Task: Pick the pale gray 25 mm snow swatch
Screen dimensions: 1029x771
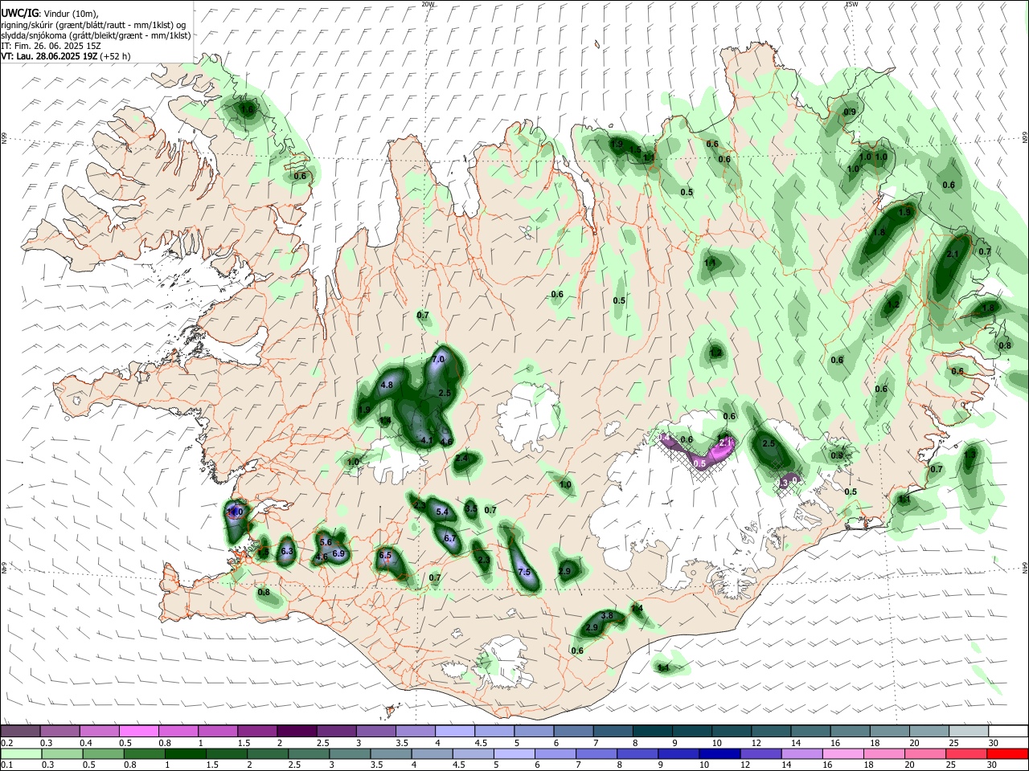Action: [969, 731]
